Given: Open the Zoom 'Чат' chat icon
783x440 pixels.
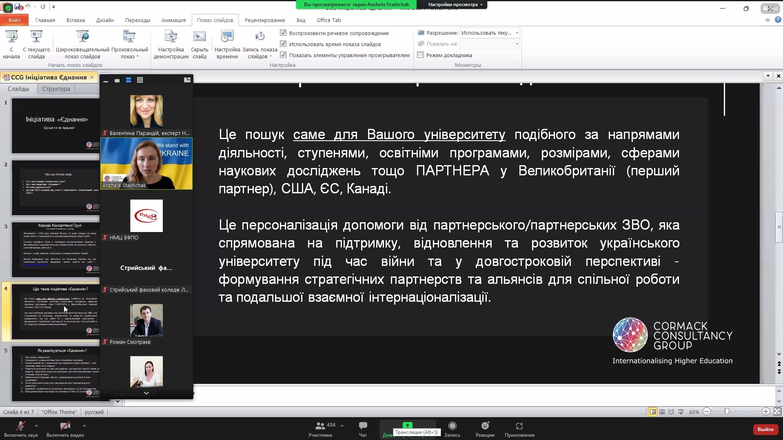Looking at the screenshot, I should [363, 426].
